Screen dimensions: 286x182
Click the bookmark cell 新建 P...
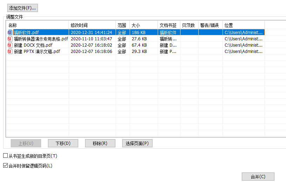pos(168,52)
